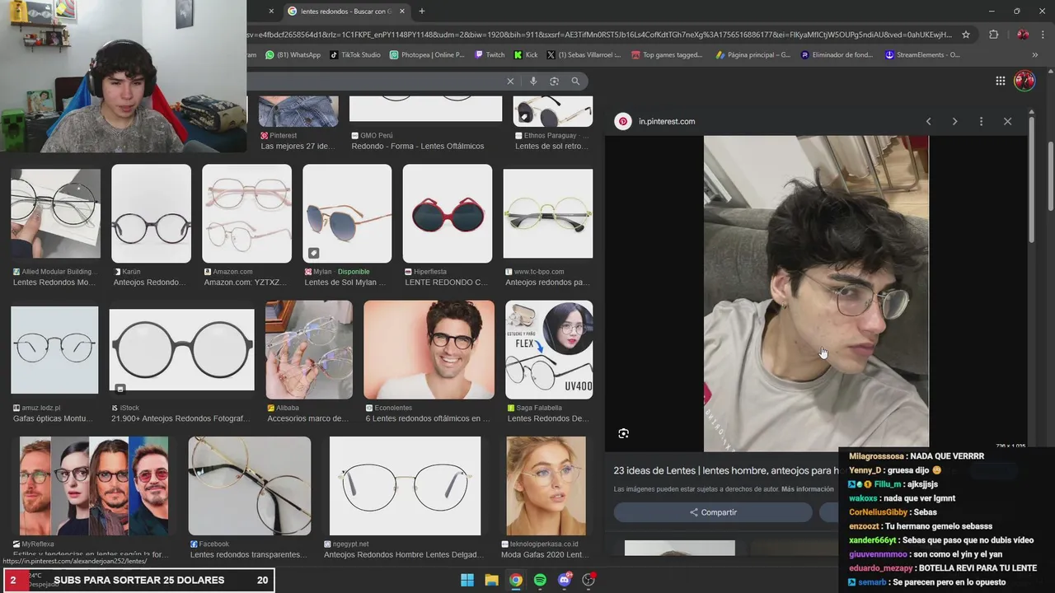This screenshot has height=593, width=1055.
Task: Open the Karün round glasses thumbnail
Action: click(x=151, y=213)
